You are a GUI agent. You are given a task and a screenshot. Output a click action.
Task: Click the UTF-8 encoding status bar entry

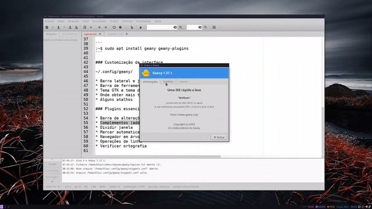click(x=134, y=187)
